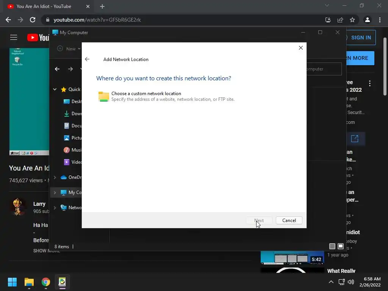Image resolution: width=388 pixels, height=291 pixels.
Task: Switch explorer to details view
Action: click(332, 246)
